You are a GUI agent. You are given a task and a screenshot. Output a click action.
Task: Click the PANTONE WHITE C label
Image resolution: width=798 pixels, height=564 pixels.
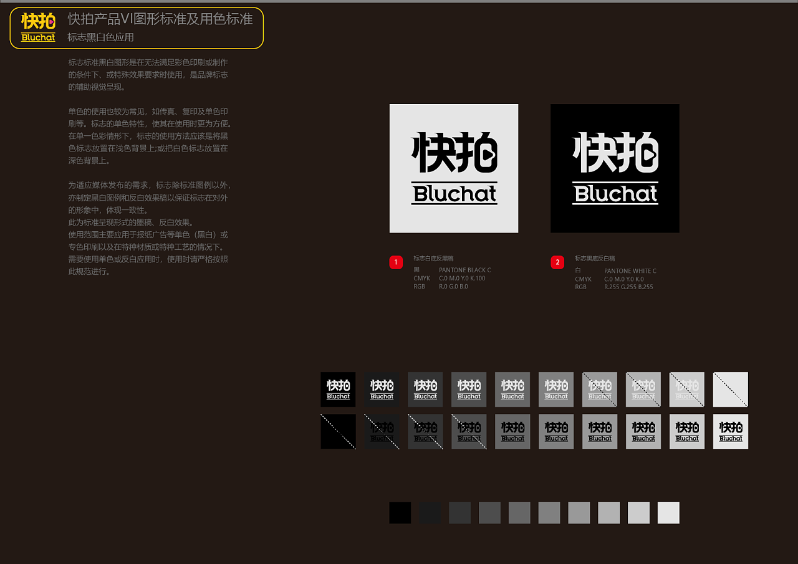pos(630,271)
